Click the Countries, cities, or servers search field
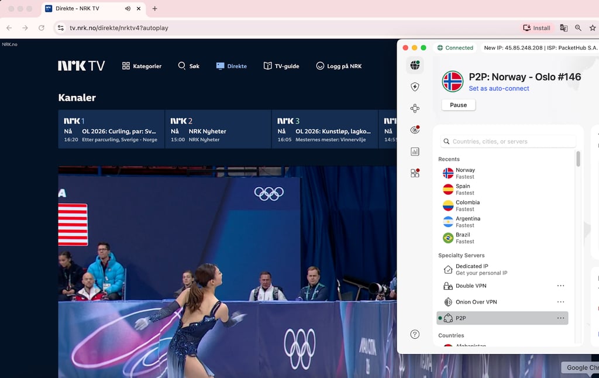This screenshot has height=378, width=599. [x=508, y=142]
